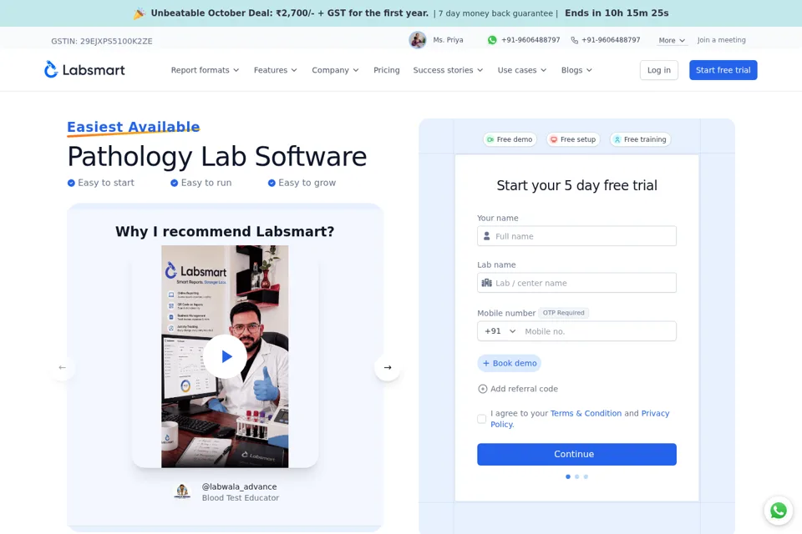Click the Log in button

pos(659,70)
